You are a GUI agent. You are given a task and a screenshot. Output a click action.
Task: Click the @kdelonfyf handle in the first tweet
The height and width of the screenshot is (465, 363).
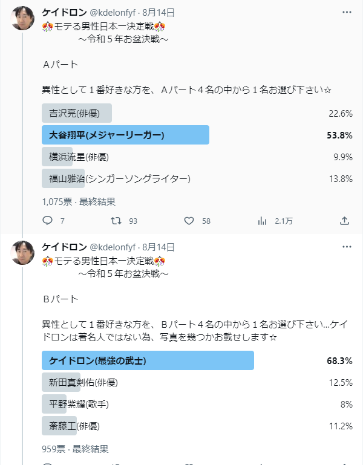[113, 13]
